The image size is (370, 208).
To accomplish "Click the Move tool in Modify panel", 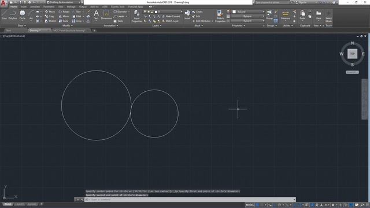I will (50, 12).
